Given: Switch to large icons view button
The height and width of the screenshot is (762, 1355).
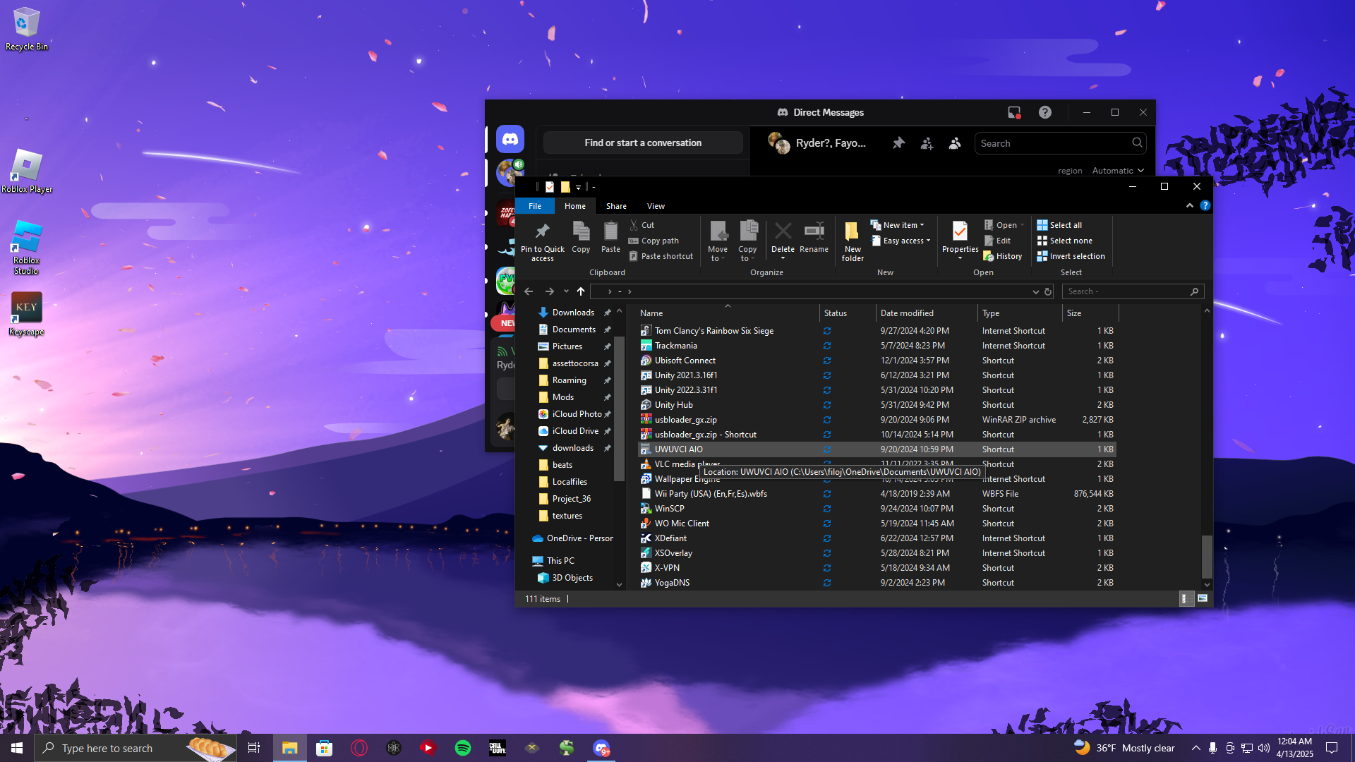Looking at the screenshot, I should [1202, 598].
